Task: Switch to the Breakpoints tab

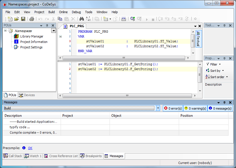Action: [x=91, y=156]
